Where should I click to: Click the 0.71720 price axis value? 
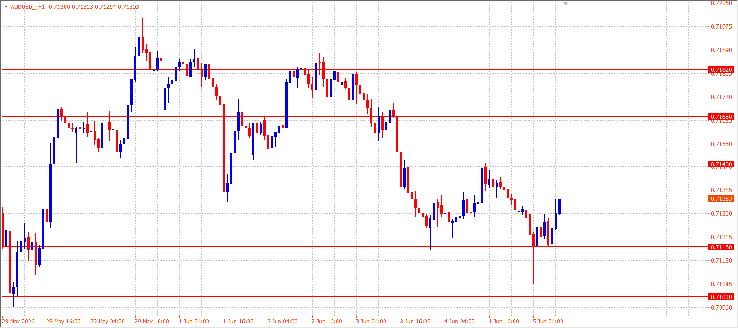pos(721,97)
